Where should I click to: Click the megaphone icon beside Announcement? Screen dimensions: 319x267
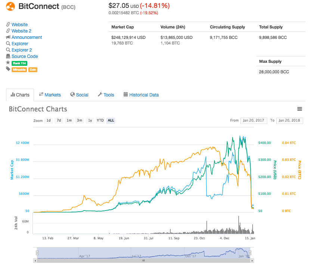(8, 37)
